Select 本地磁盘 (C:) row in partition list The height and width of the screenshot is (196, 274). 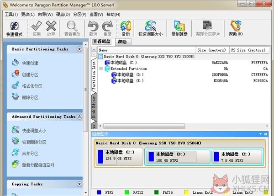click(x=183, y=63)
